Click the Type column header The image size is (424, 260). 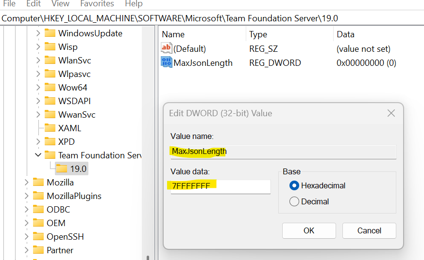(x=290, y=34)
